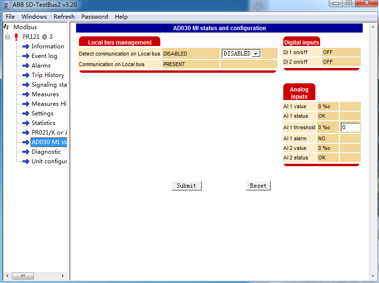Open the File menu

tap(10, 16)
